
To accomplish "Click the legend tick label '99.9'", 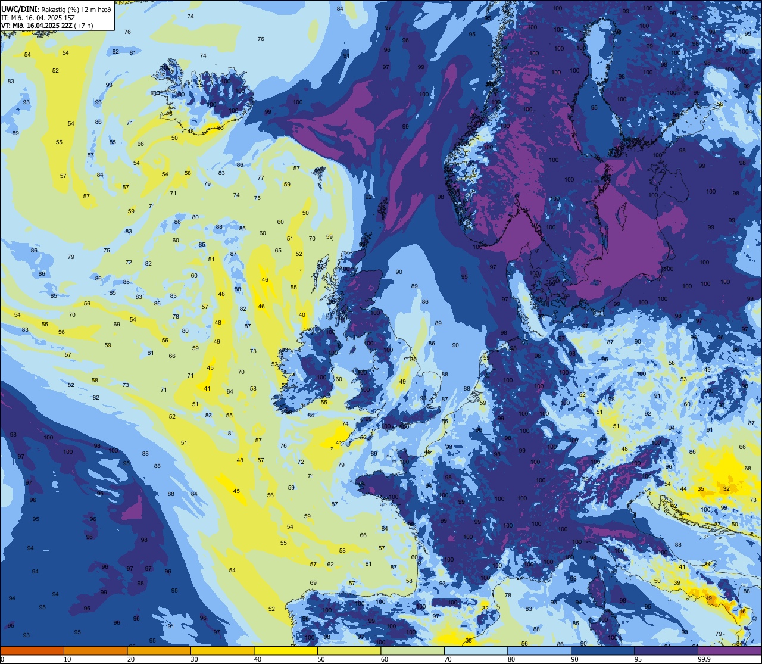I will tap(705, 659).
